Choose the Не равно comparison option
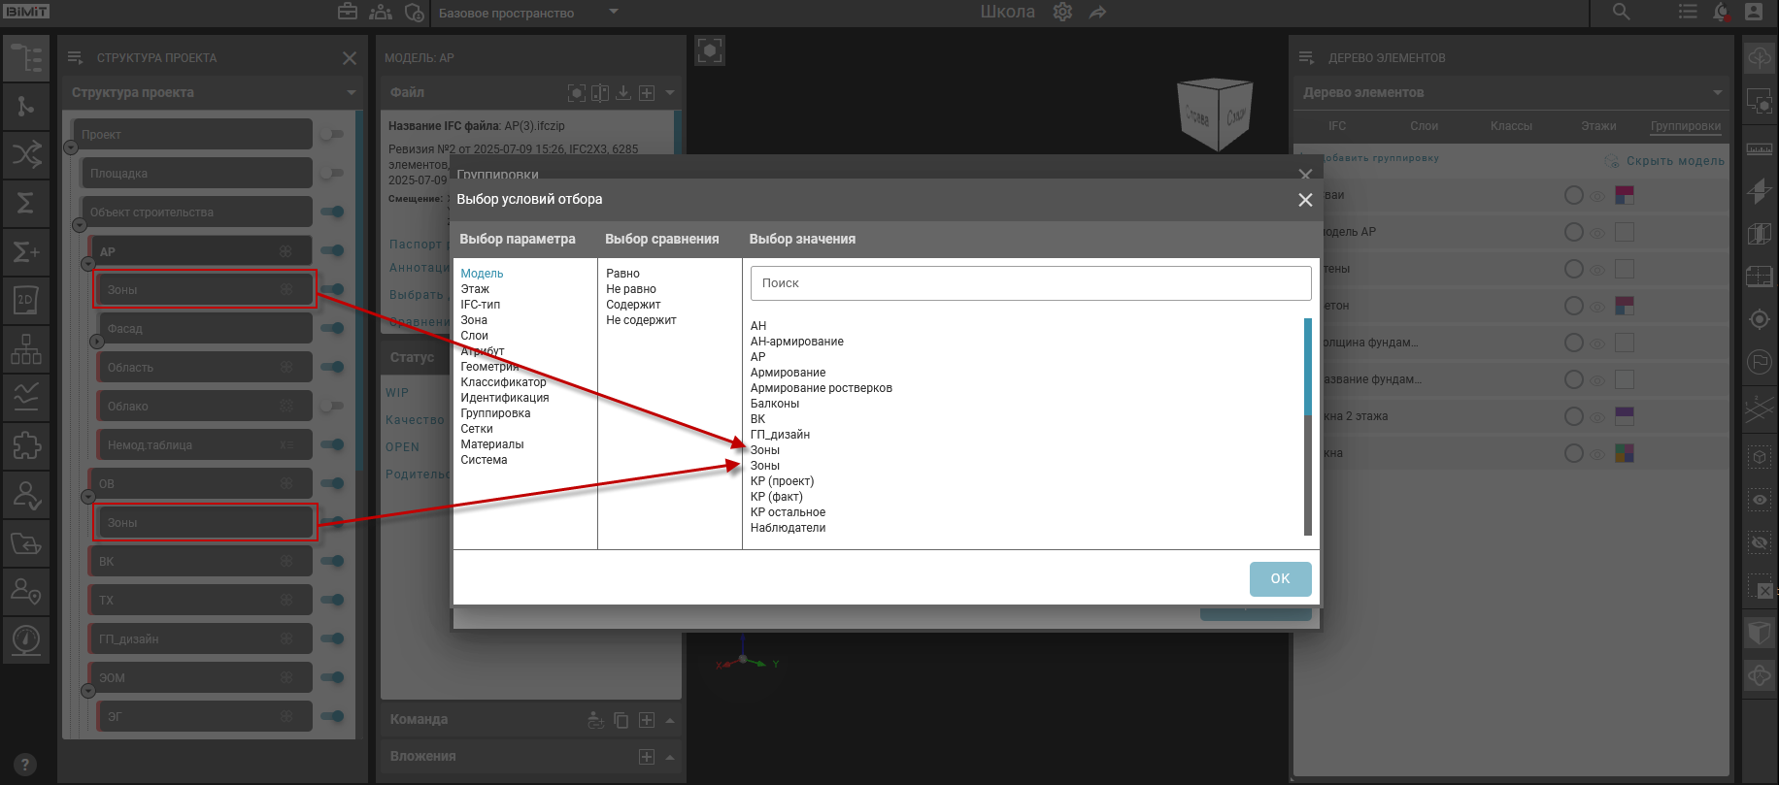Screen dimensions: 1779x785 pyautogui.click(x=631, y=289)
